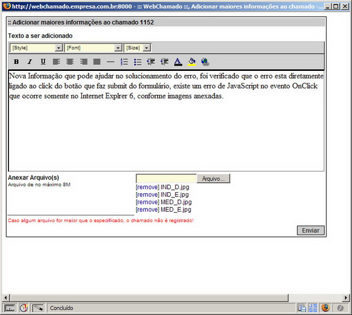Remove the attached MED_E.jpg file
This screenshot has height=315, width=352.
click(147, 209)
